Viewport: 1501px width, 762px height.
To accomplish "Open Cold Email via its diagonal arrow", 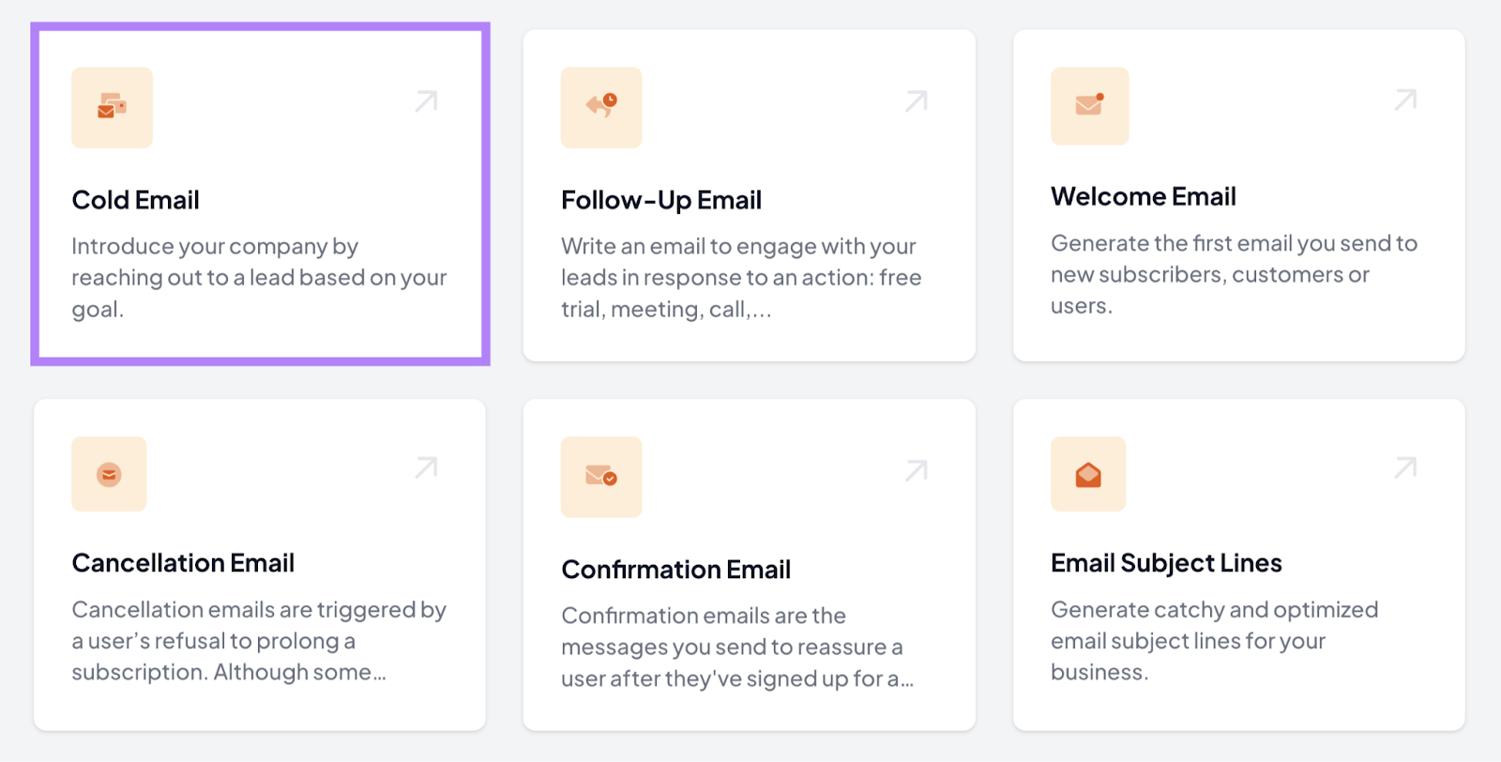I will 427,100.
